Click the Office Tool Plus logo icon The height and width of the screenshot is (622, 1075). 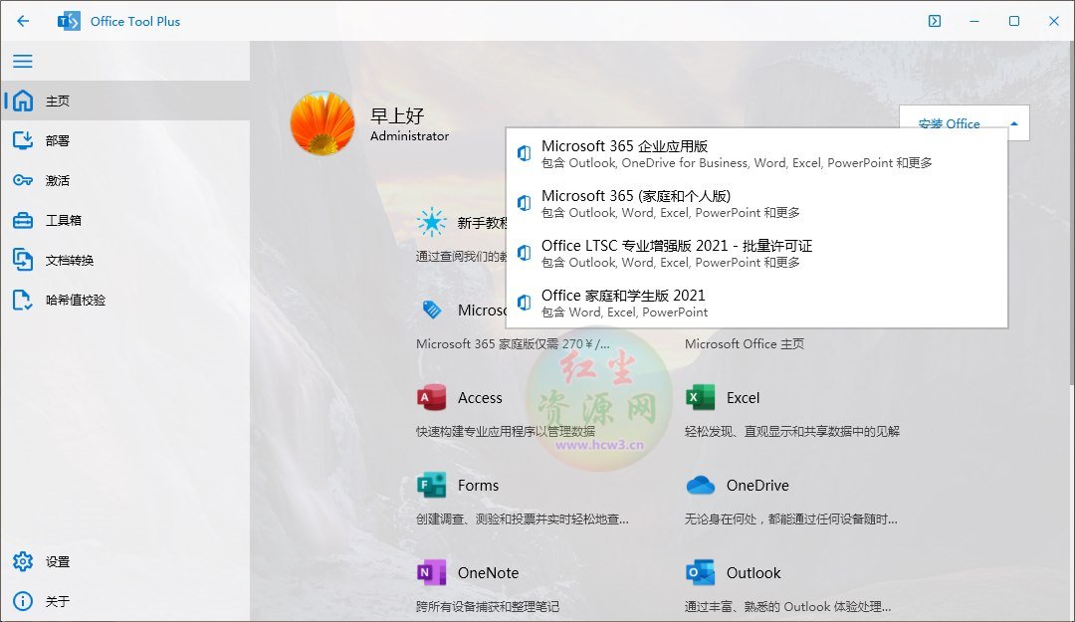tap(69, 21)
